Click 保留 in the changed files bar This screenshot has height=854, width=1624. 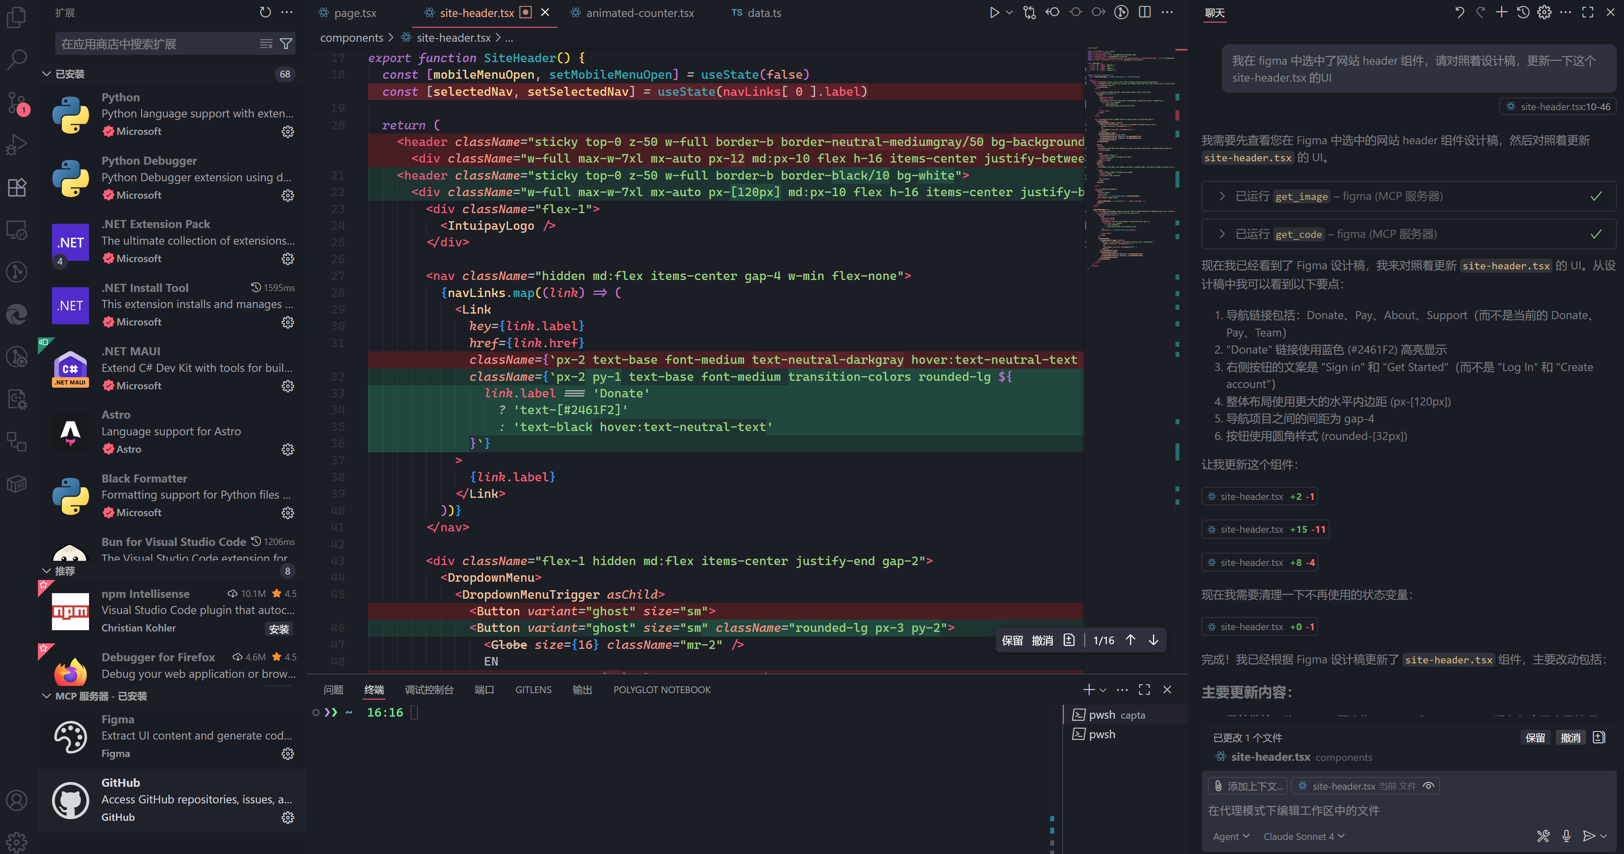click(1535, 737)
